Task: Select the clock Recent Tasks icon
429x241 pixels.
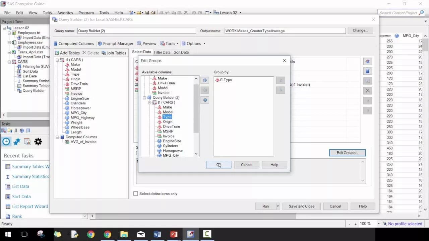Action: pyautogui.click(x=6, y=142)
